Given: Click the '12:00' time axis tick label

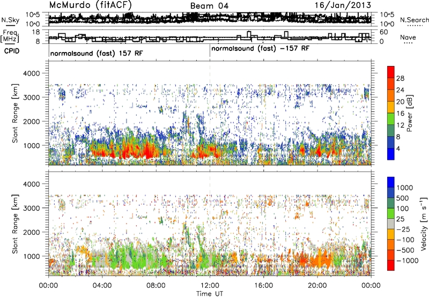Looking at the screenshot, I should coord(210,286).
